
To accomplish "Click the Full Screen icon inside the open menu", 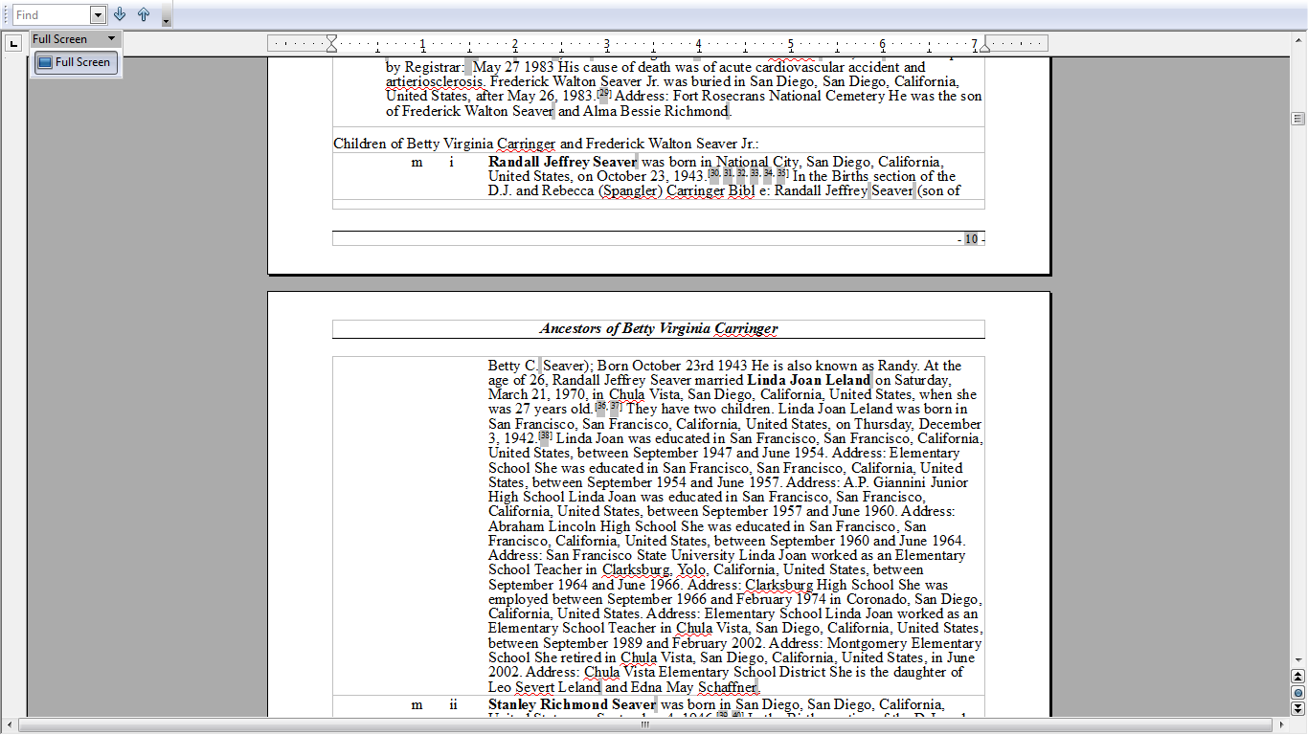I will pos(44,62).
